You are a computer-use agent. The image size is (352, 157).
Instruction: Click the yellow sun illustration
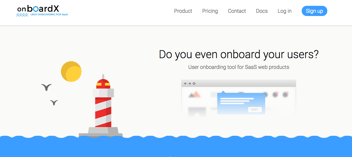tap(71, 72)
